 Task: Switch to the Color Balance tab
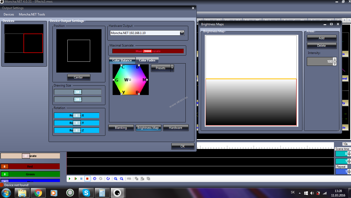pyautogui.click(x=122, y=60)
